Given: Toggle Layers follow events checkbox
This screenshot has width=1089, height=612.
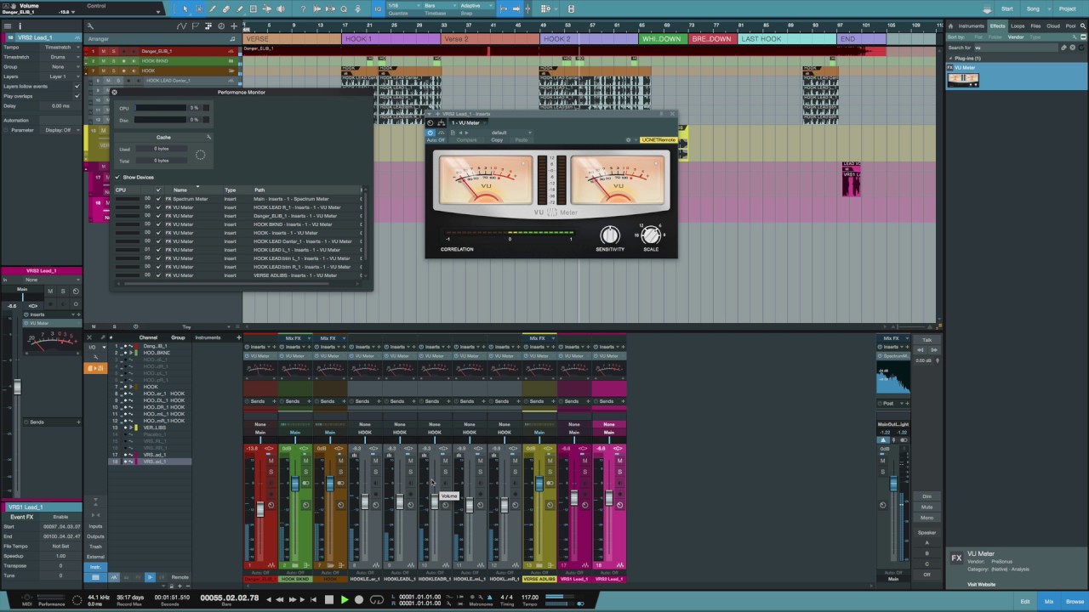Looking at the screenshot, I should [x=77, y=86].
